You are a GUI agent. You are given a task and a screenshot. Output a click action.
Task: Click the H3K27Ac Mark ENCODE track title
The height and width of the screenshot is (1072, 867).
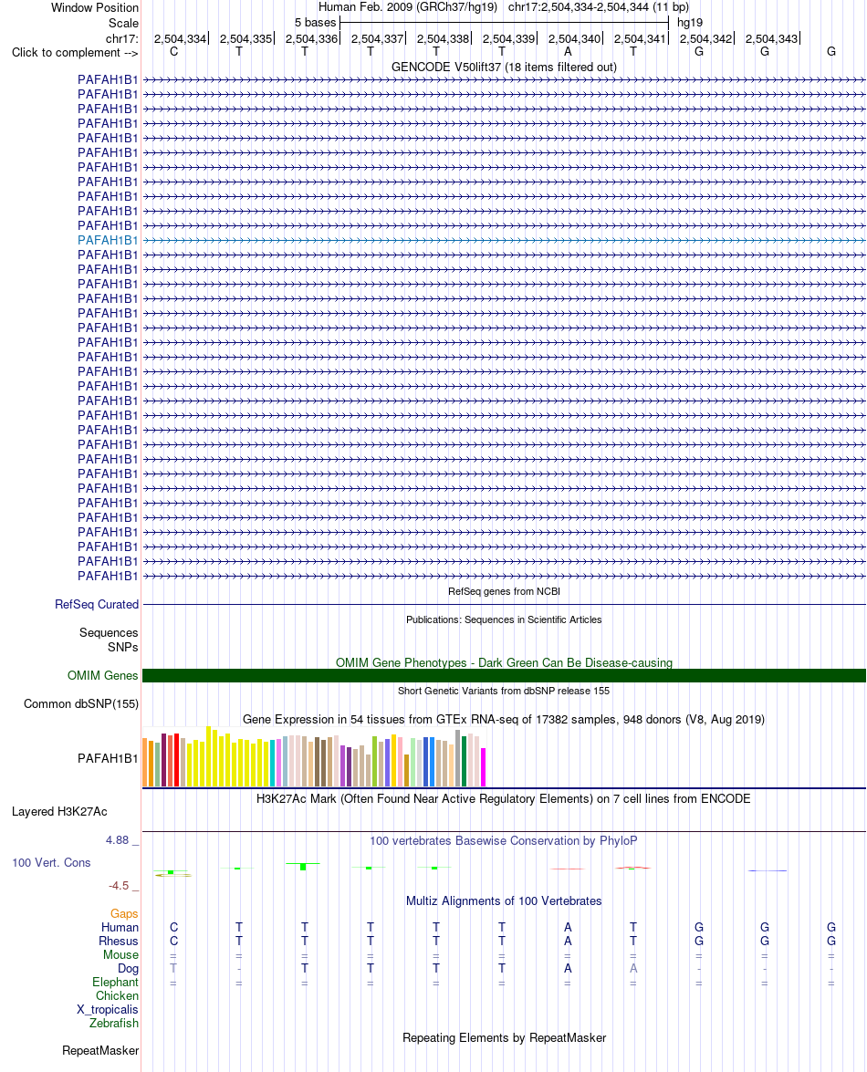click(x=504, y=798)
